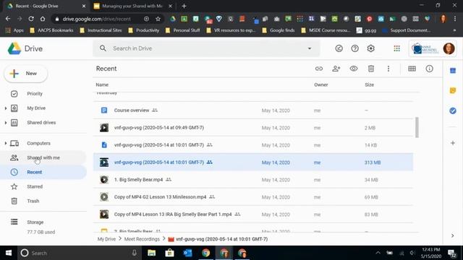Open AACPS Bookmarks folder
This screenshot has width=463, height=260.
click(x=52, y=30)
